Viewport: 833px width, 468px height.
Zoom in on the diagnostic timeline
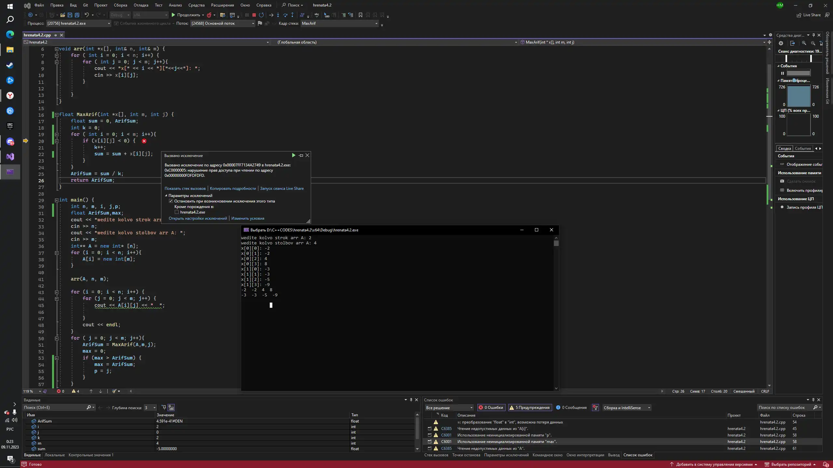click(x=804, y=43)
